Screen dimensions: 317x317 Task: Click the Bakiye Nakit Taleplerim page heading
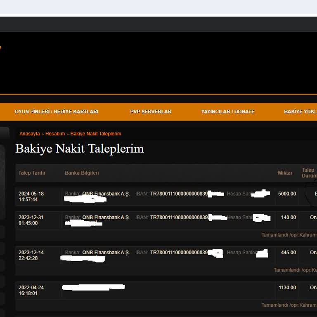(x=80, y=149)
